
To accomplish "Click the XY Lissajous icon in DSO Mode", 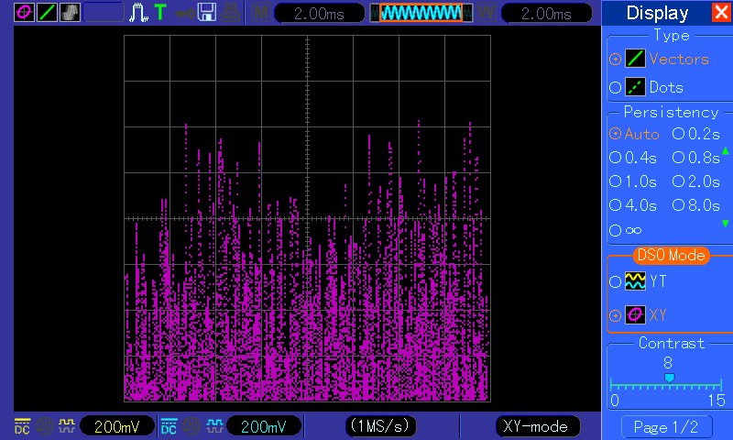I will click(635, 314).
